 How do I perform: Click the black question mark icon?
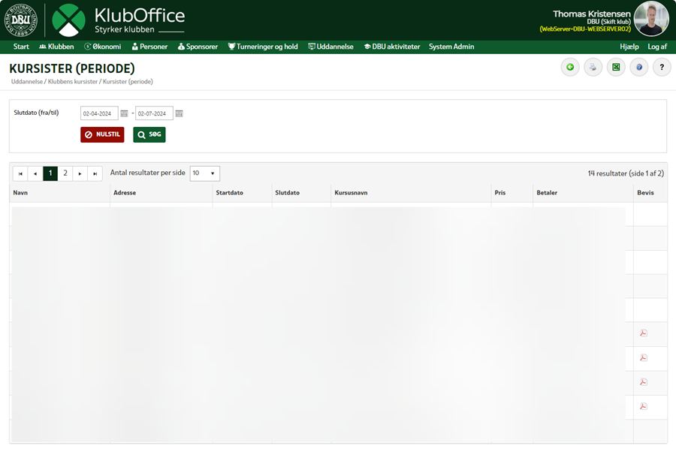(662, 68)
